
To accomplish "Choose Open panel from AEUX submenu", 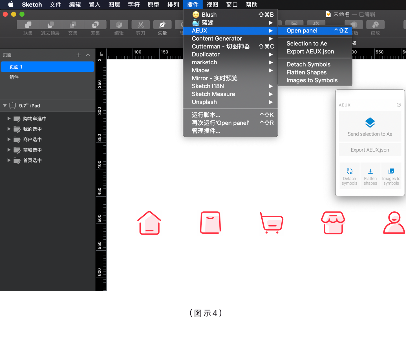I will coord(315,30).
